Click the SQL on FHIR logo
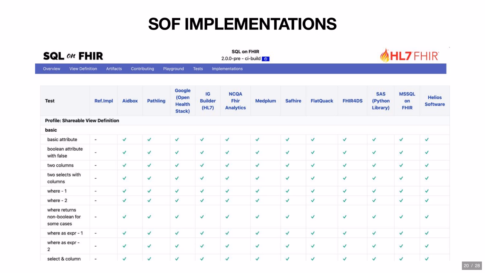The height and width of the screenshot is (273, 485). click(x=73, y=56)
